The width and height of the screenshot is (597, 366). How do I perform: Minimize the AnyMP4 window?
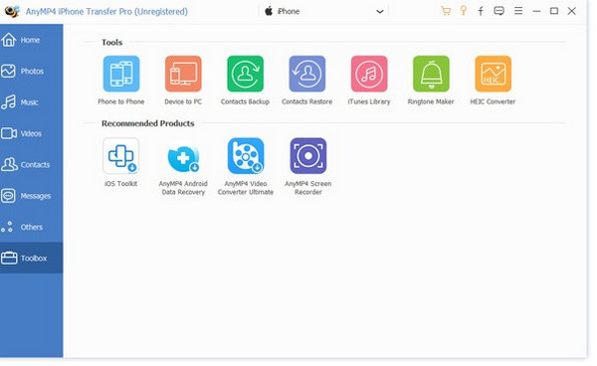[536, 11]
